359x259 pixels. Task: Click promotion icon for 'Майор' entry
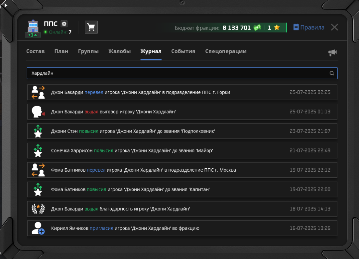click(38, 150)
